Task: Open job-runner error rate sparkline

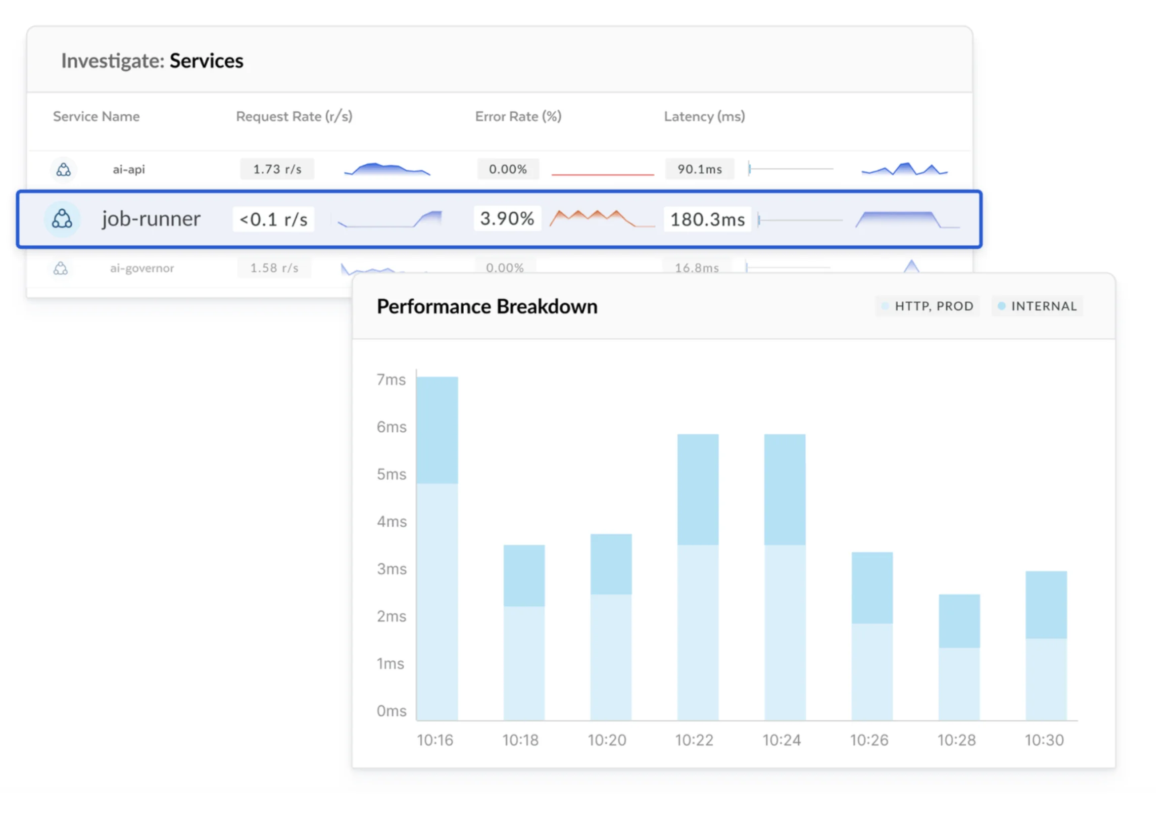Action: (x=602, y=218)
